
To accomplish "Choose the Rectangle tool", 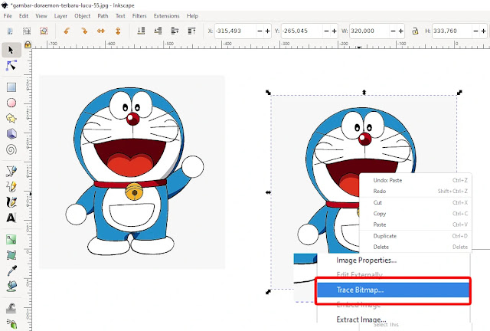I will coord(11,87).
